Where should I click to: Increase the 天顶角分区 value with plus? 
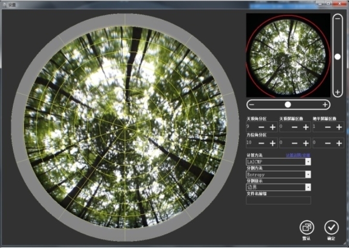pyautogui.click(x=272, y=127)
